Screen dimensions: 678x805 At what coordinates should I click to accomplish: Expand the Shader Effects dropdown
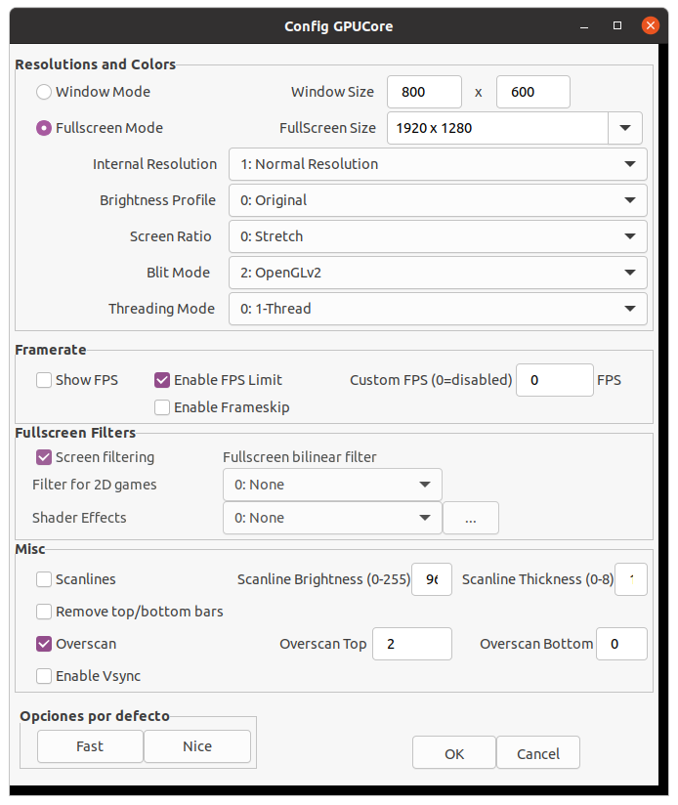point(332,518)
